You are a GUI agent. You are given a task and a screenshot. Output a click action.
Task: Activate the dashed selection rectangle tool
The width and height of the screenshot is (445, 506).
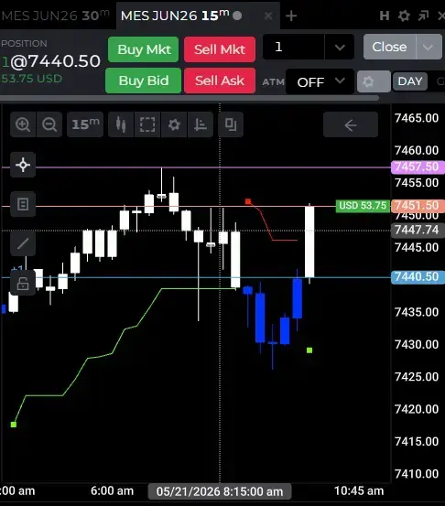147,124
